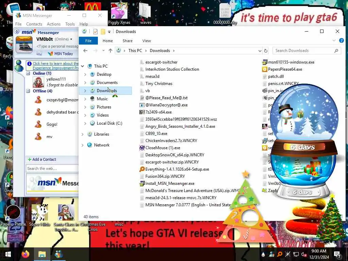Viewport: 348px width, 261px height.
Task: Click the quick access New Folder icon
Action: 103,32
